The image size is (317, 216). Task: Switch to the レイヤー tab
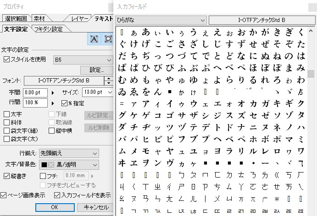click(79, 18)
